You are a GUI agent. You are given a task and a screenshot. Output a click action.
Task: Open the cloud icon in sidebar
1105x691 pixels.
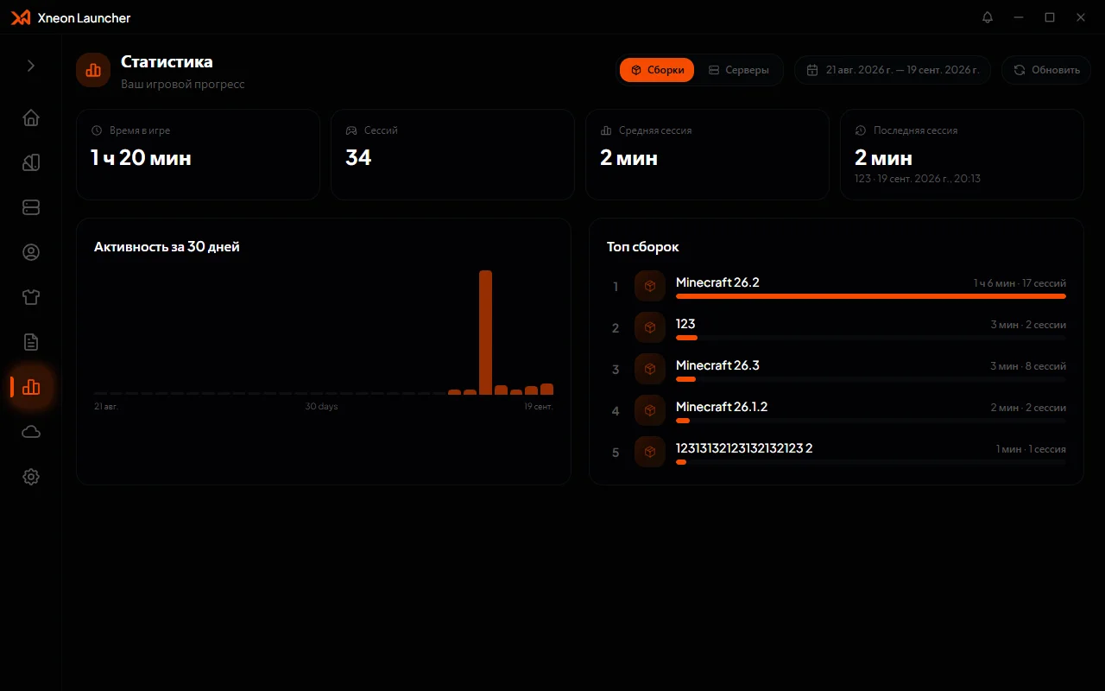click(31, 432)
